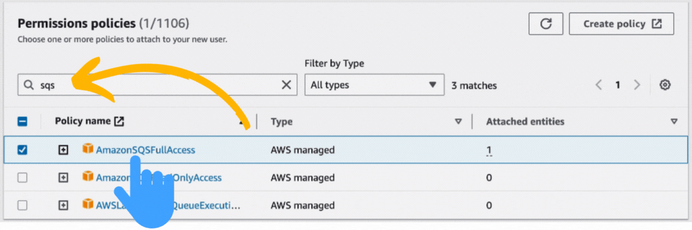Open the AmazonSQSFullAccess policy link
This screenshot has height=230, width=692.
click(x=145, y=150)
